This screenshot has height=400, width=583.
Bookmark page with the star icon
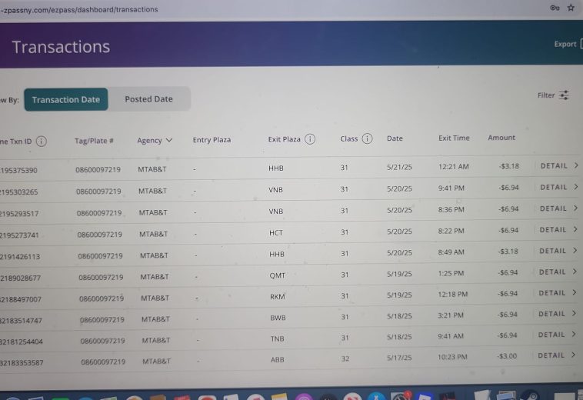point(571,8)
